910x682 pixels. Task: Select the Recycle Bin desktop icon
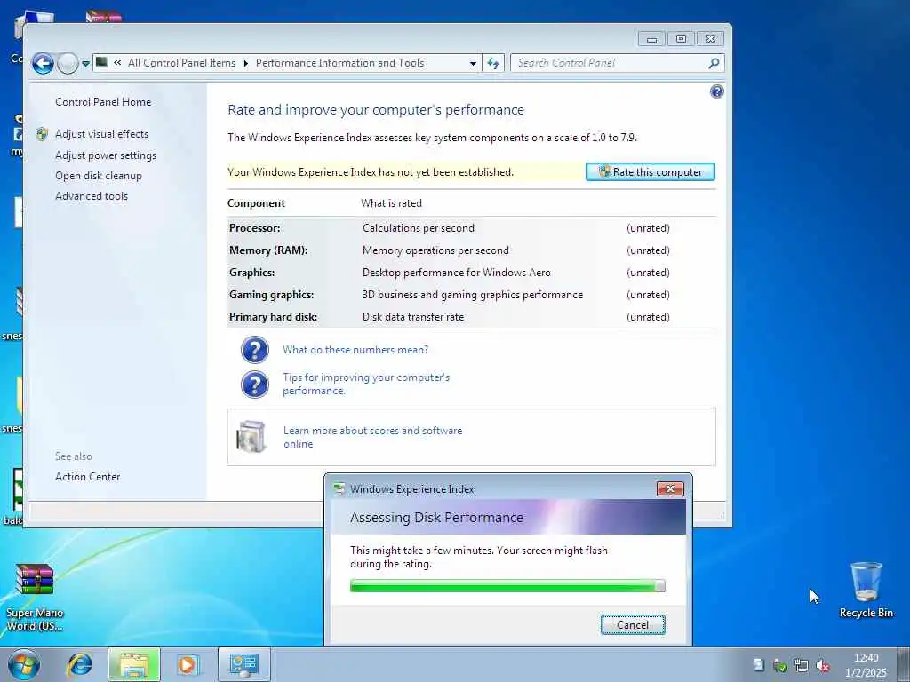[x=866, y=590]
